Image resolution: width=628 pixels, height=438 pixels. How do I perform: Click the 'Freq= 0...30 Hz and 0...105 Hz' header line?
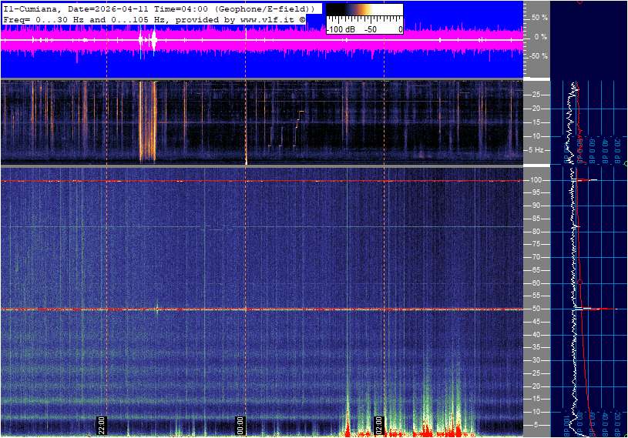(x=154, y=19)
